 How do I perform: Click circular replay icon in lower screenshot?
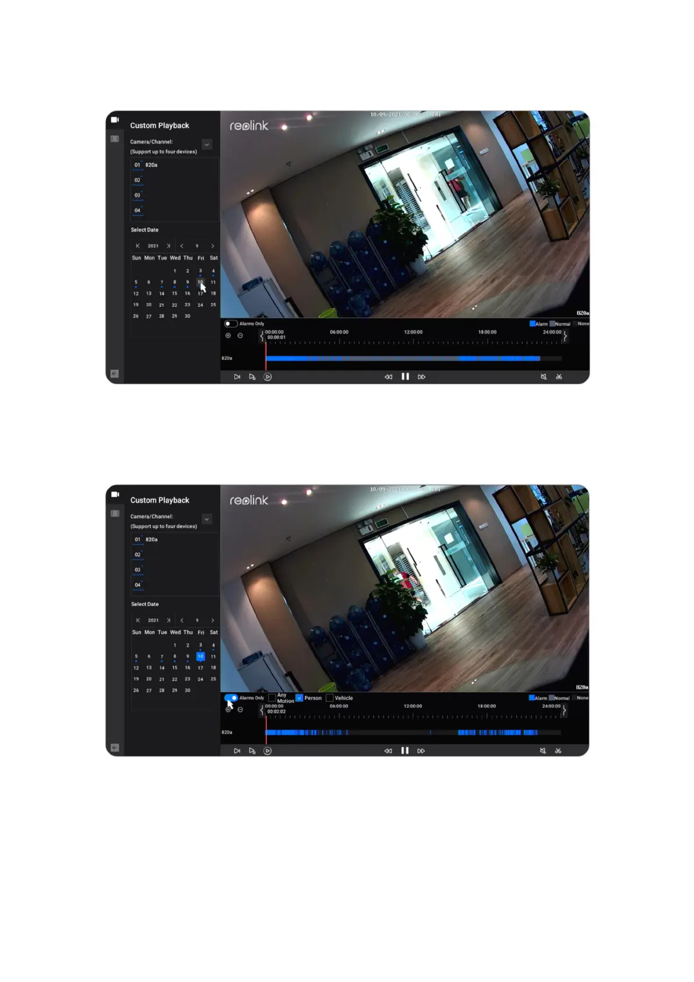[x=267, y=750]
